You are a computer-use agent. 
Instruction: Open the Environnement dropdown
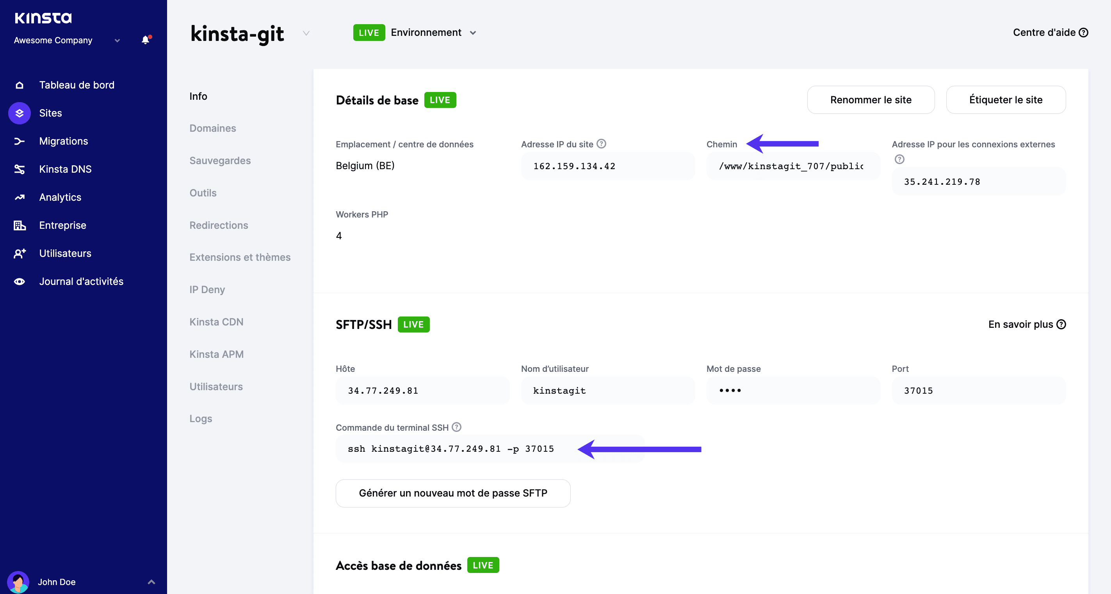[x=433, y=33]
